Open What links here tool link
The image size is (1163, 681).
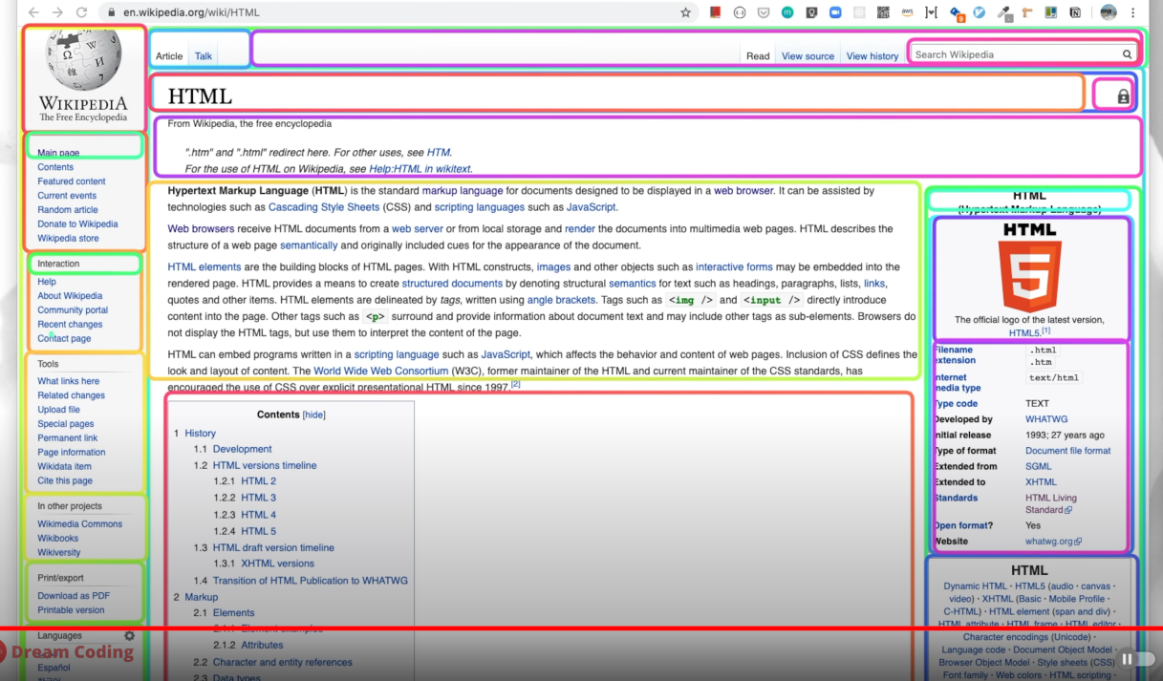69,381
